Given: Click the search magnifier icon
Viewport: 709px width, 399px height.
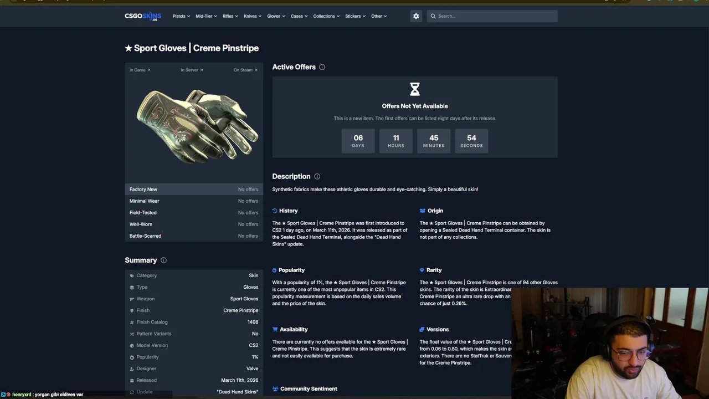Looking at the screenshot, I should (433, 16).
